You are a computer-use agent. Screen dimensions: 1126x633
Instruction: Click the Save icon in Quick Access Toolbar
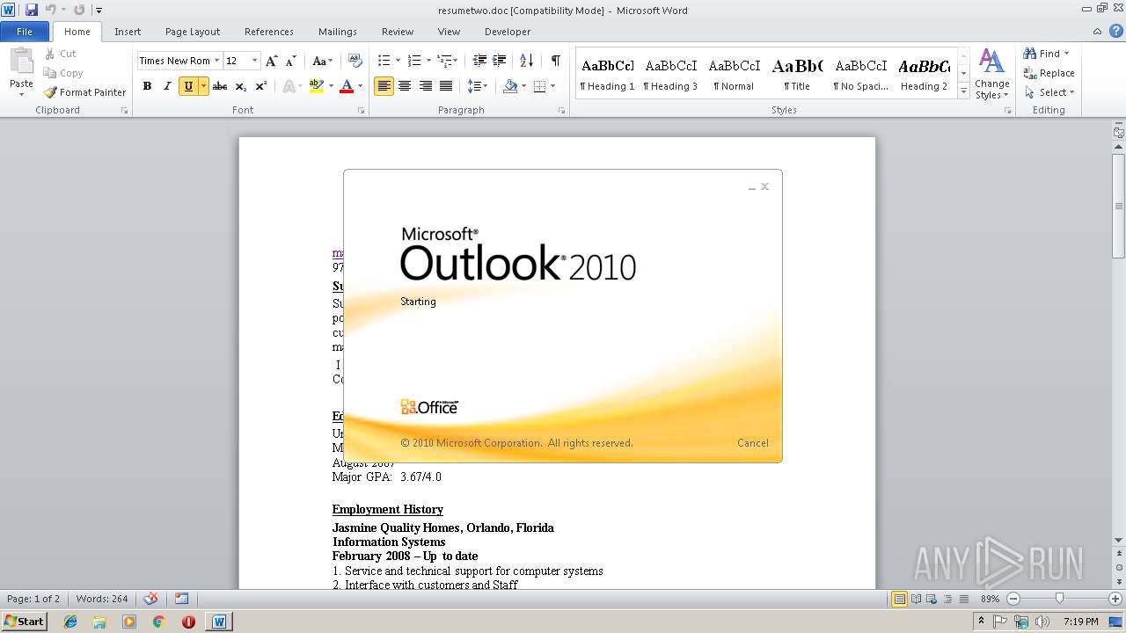32,10
